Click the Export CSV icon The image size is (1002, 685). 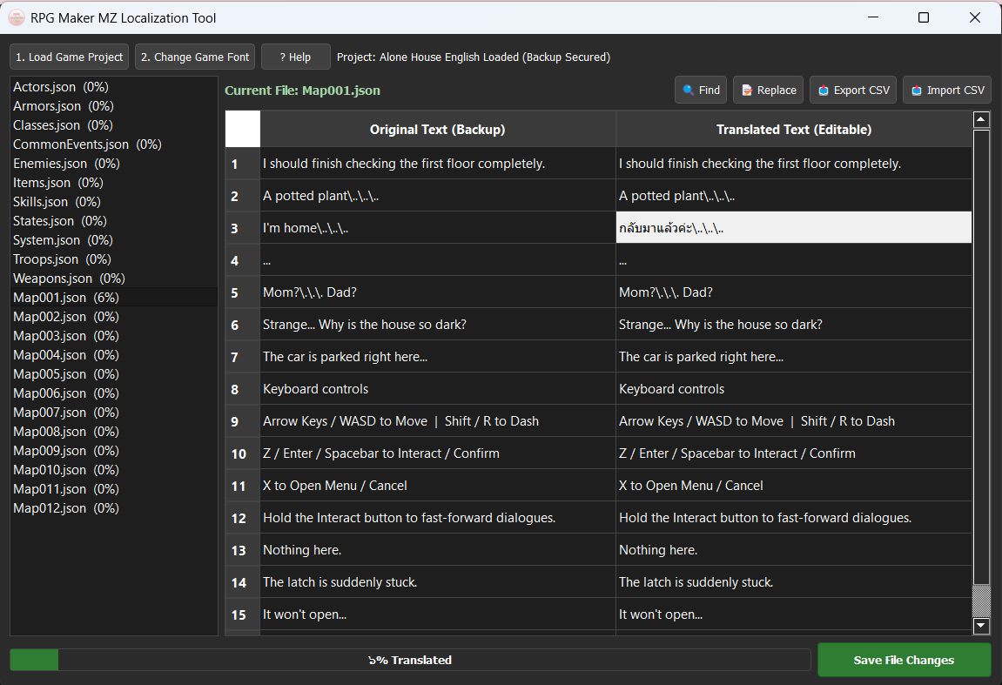[823, 91]
